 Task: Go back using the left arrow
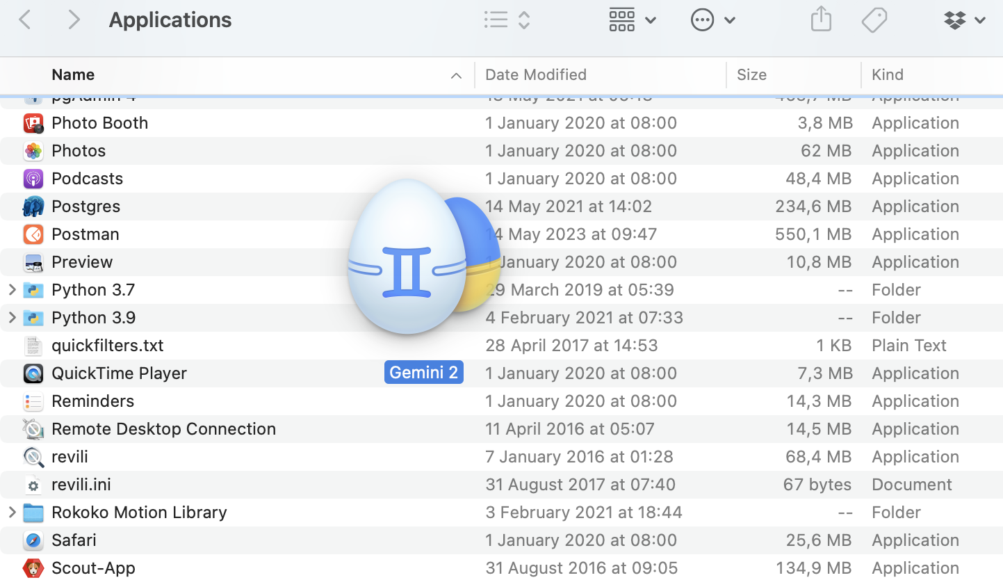[25, 20]
